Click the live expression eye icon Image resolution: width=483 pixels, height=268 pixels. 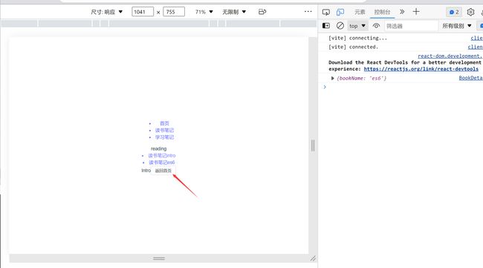tap(376, 26)
